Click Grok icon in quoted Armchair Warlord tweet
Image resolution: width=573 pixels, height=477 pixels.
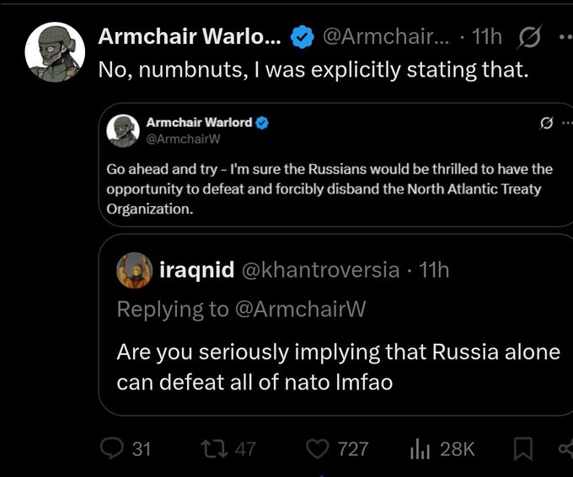[546, 123]
